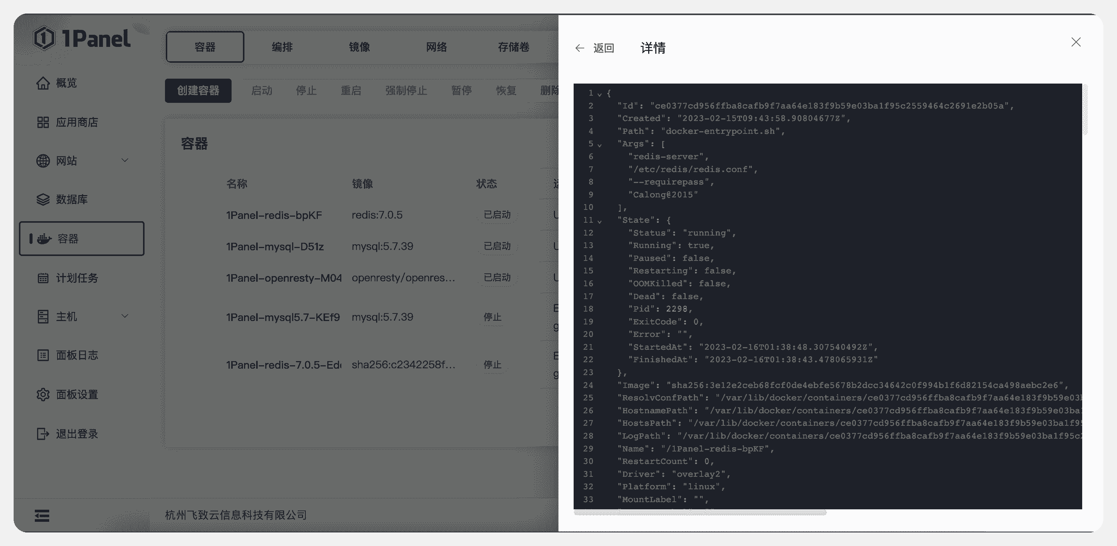This screenshot has width=1117, height=546.
Task: Open container 1Panel-redis-7.0.5-Ed
Action: pyautogui.click(x=283, y=365)
